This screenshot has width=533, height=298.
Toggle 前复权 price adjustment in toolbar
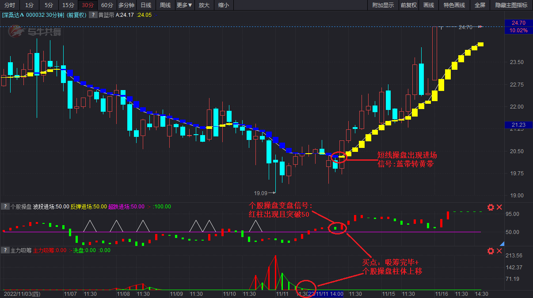coord(408,5)
